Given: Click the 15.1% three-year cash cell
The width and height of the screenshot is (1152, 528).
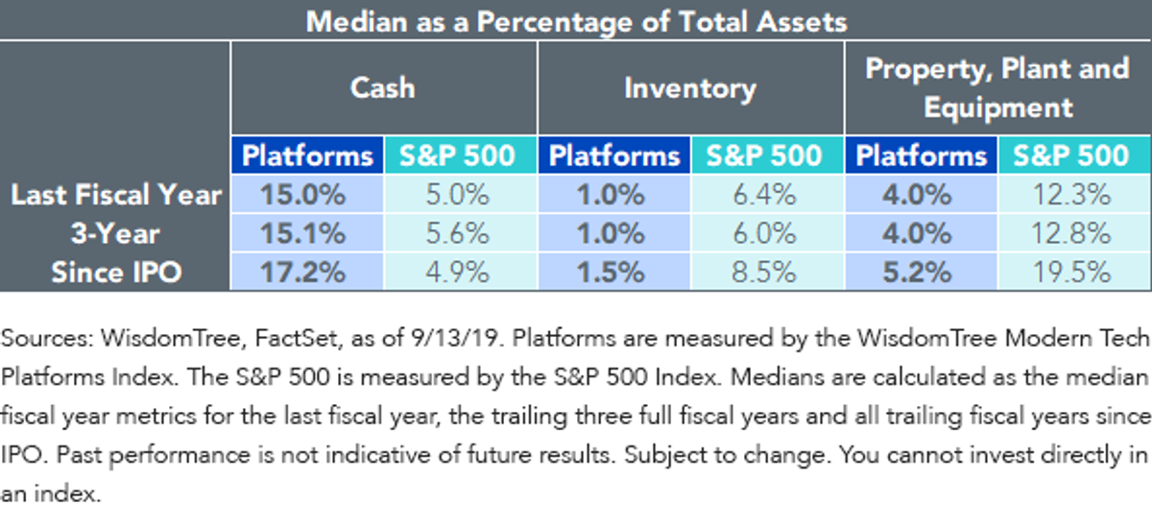Looking at the screenshot, I should coord(306,233).
